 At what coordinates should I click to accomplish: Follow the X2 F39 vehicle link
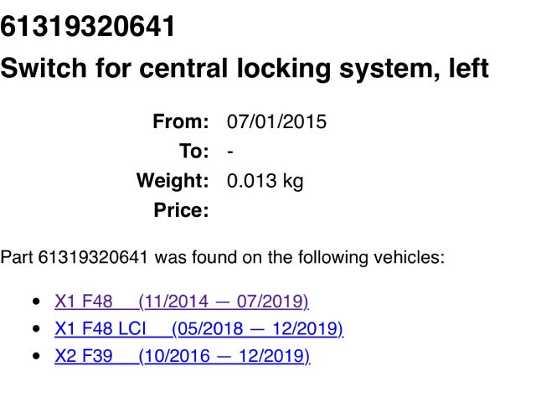tap(182, 356)
